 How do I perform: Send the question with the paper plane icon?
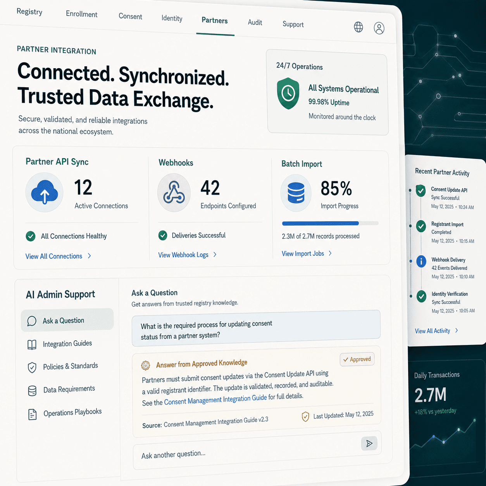pyautogui.click(x=369, y=443)
